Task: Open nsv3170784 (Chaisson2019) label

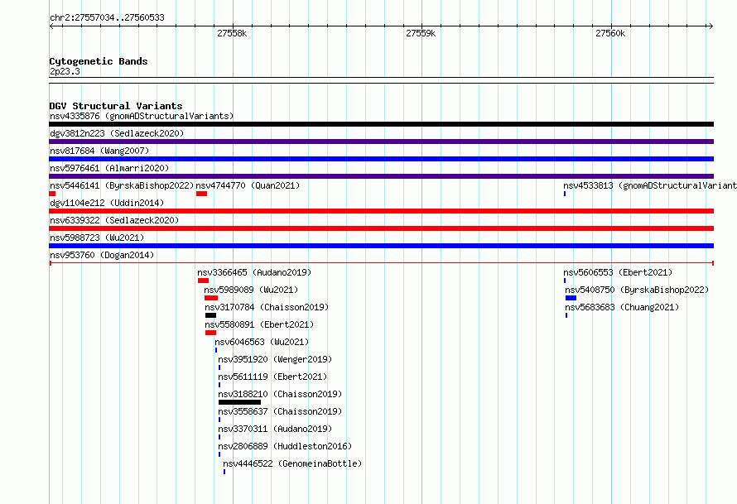Action: pyautogui.click(x=267, y=307)
